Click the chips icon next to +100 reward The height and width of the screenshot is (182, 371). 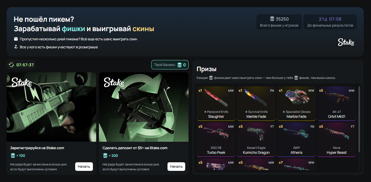[13, 156]
